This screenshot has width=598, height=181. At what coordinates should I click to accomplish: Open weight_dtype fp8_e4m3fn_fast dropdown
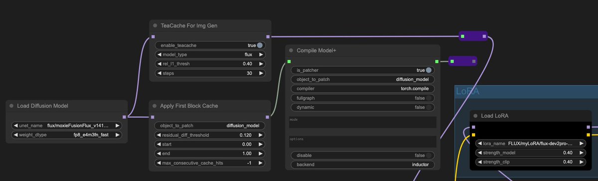click(67, 135)
